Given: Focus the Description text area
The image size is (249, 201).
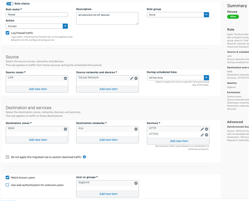Looking at the screenshot, I should pos(107,18).
